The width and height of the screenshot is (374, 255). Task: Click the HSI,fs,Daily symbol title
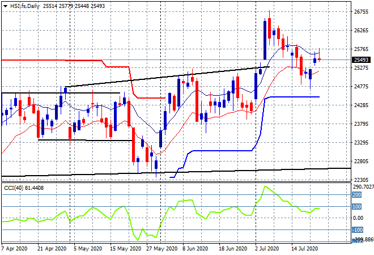coord(25,6)
